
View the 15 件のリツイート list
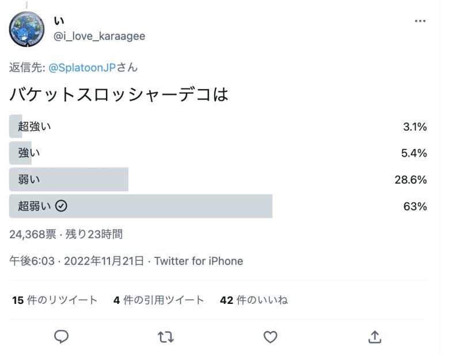[55, 300]
